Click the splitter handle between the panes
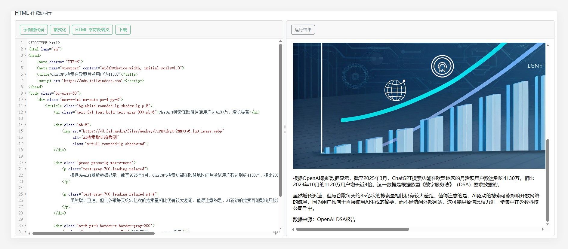 [285, 128]
